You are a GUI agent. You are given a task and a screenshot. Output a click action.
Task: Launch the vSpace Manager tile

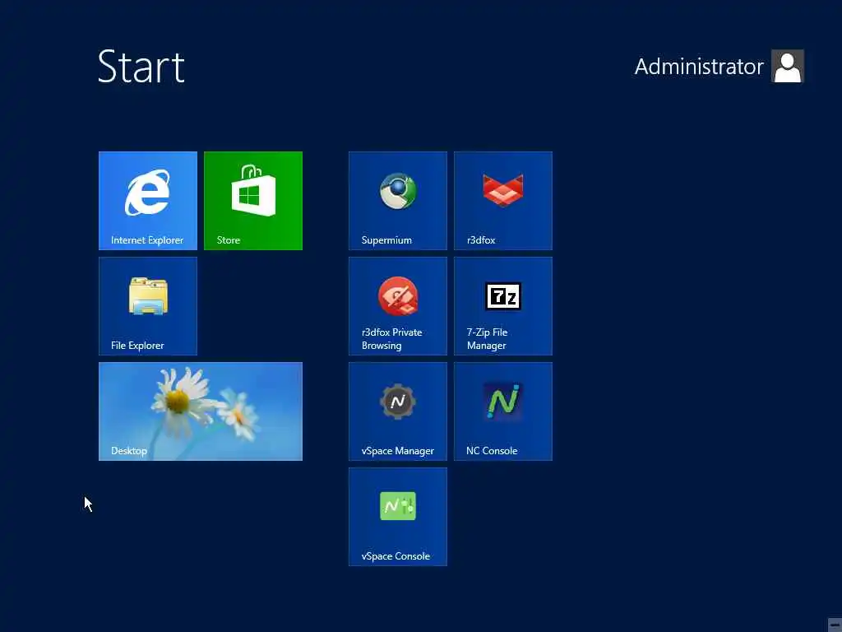pos(397,411)
